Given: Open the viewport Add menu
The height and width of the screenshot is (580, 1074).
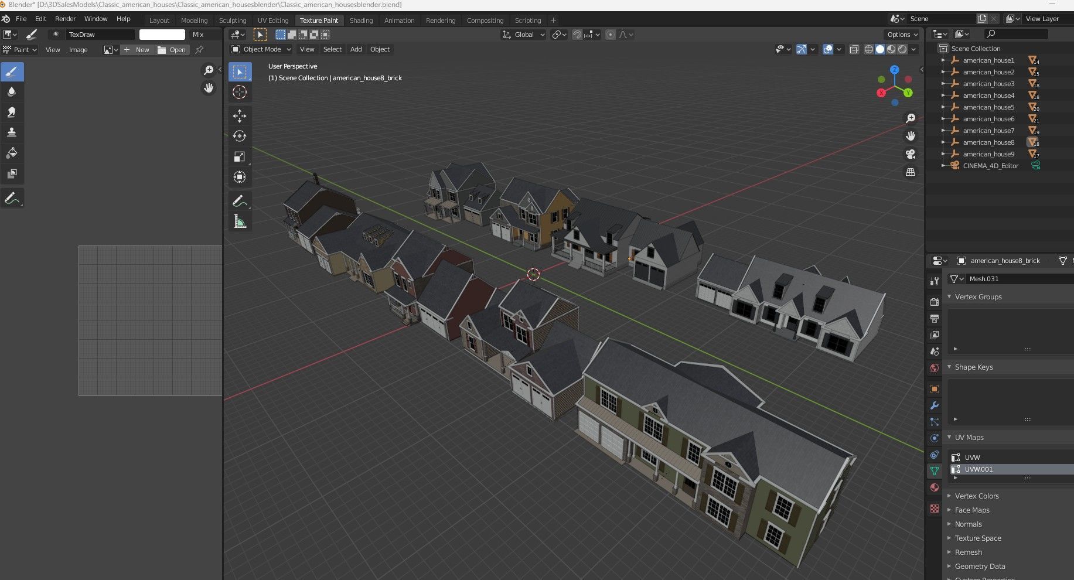Looking at the screenshot, I should (x=356, y=49).
